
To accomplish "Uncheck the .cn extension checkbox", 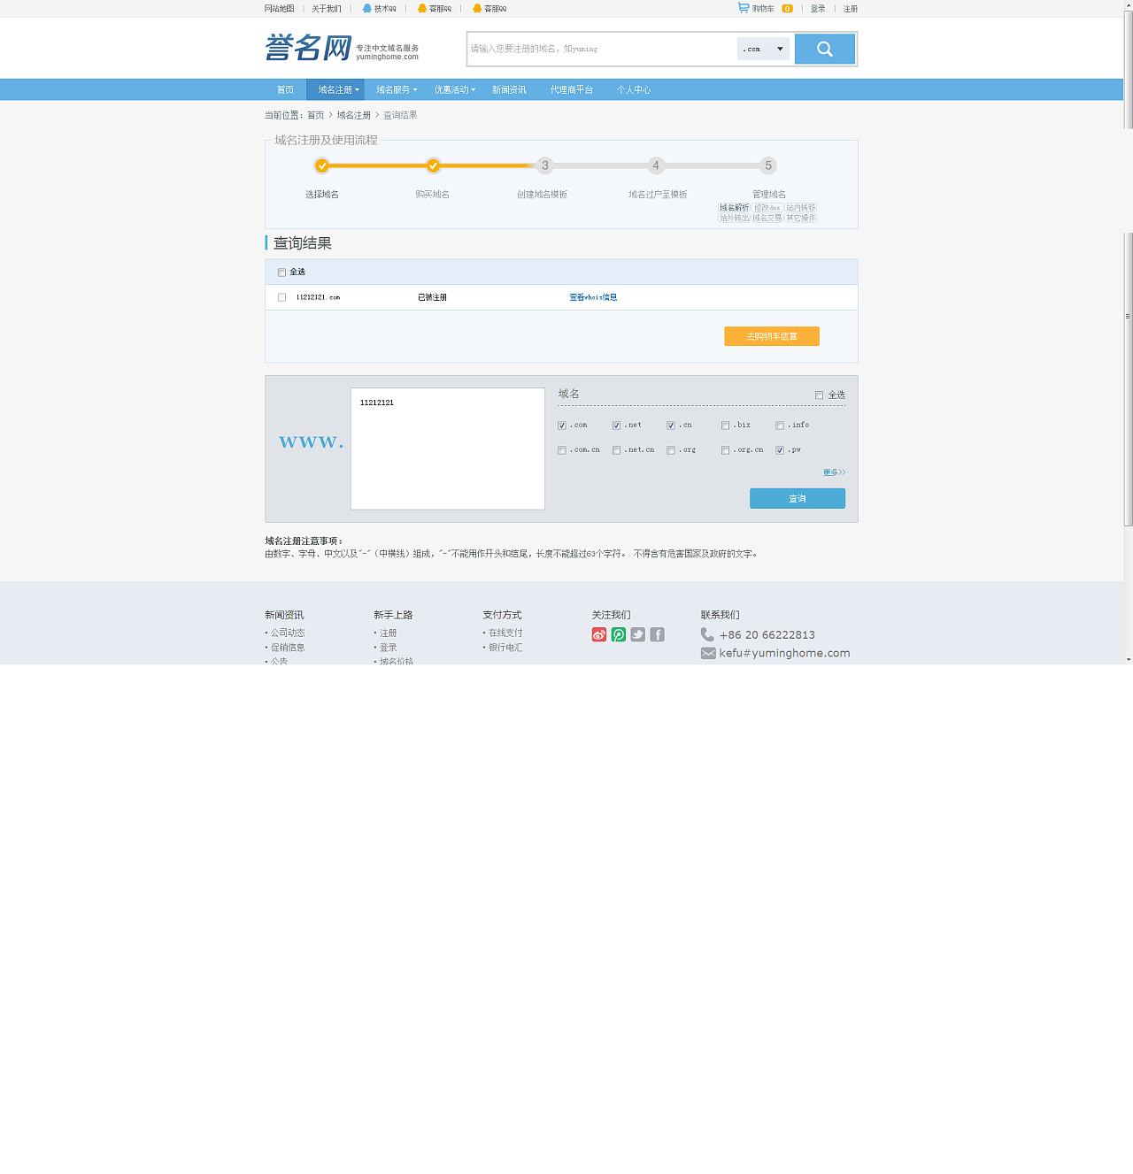I will [x=671, y=426].
